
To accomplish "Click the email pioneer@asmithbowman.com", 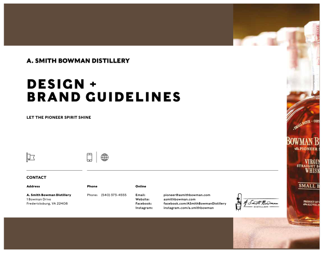I will (187, 195).
